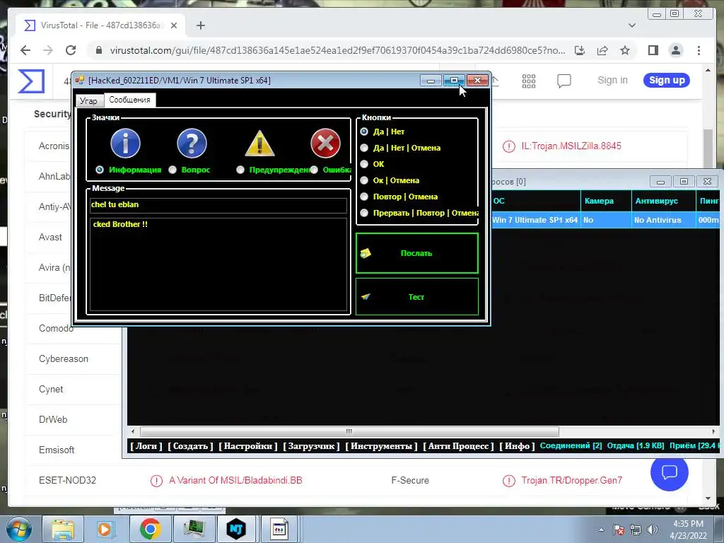The width and height of the screenshot is (724, 543).
Task: Choose Прервать | Повтор | Отмена option
Action: pos(364,213)
